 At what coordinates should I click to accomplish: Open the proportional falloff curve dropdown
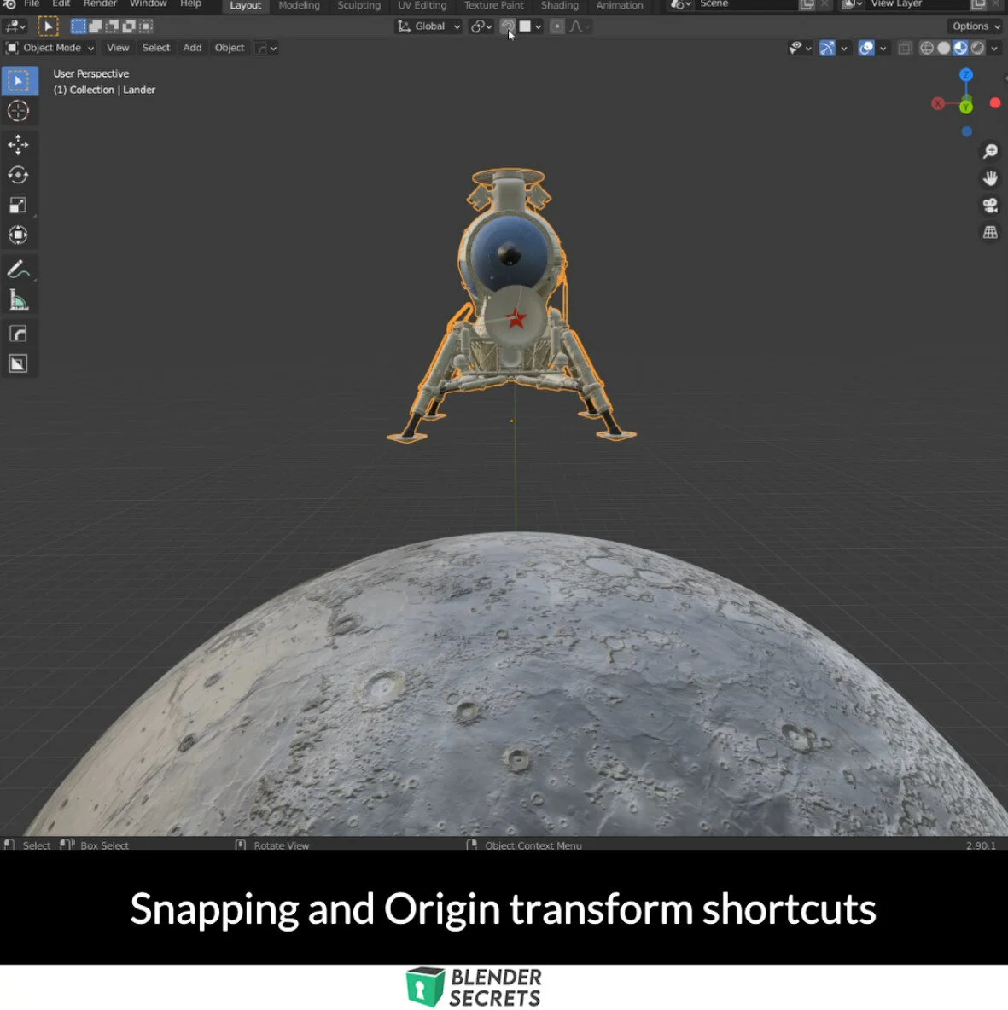pyautogui.click(x=579, y=26)
